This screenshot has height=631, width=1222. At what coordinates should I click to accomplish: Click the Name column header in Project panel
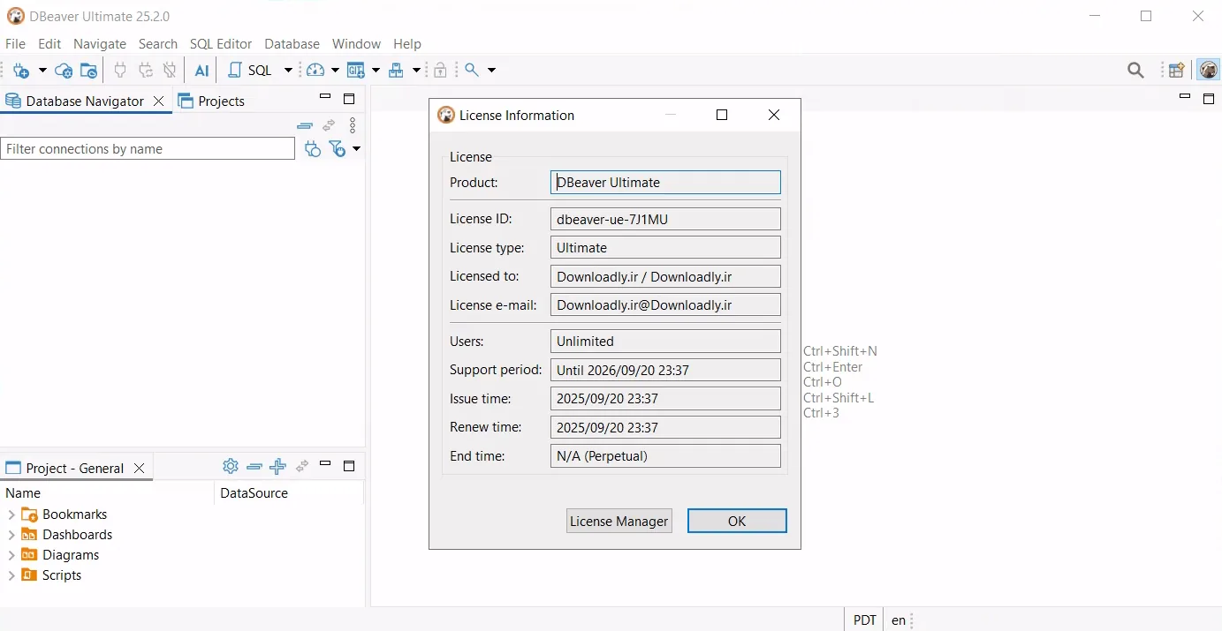click(107, 493)
